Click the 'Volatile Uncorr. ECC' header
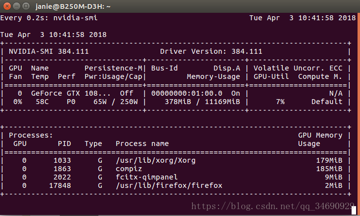 pos(298,68)
